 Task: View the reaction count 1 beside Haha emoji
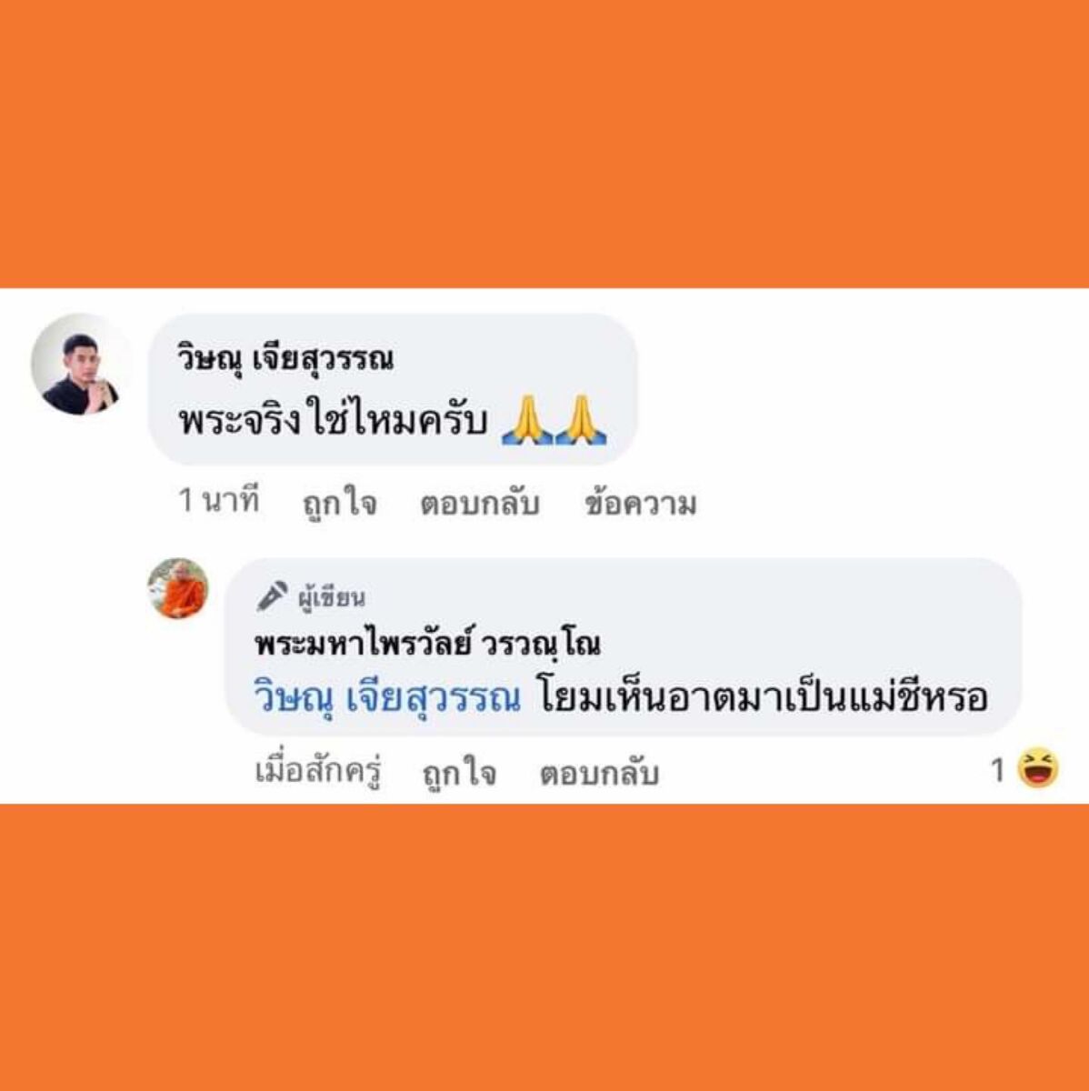998,771
